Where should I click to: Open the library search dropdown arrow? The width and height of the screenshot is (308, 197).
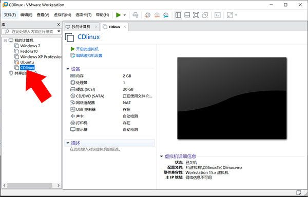tap(59, 31)
